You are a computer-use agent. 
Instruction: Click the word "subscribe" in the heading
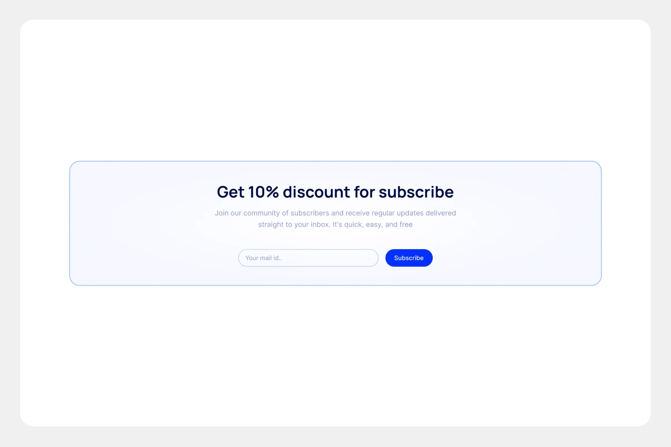[x=416, y=192]
